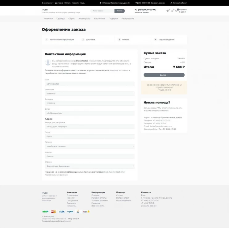Click the МИР payment logo
The image size is (229, 228).
pos(45,212)
